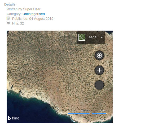Click the 'Written by Super User' text
Screen dimensions: 167x129
[x=24, y=9]
